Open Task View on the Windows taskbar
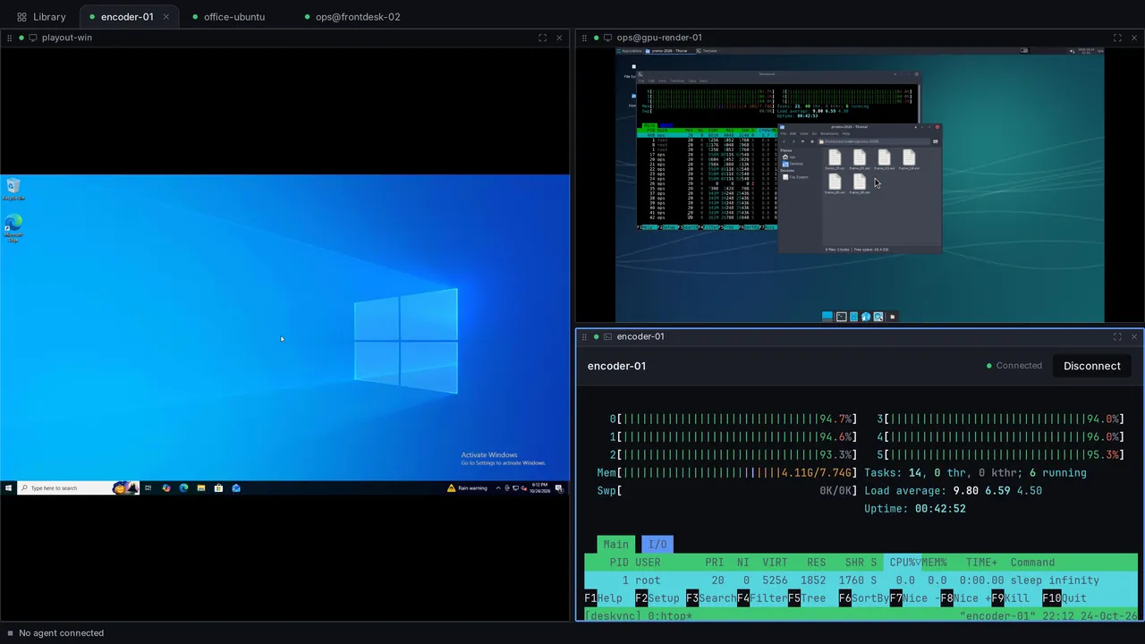 click(148, 488)
